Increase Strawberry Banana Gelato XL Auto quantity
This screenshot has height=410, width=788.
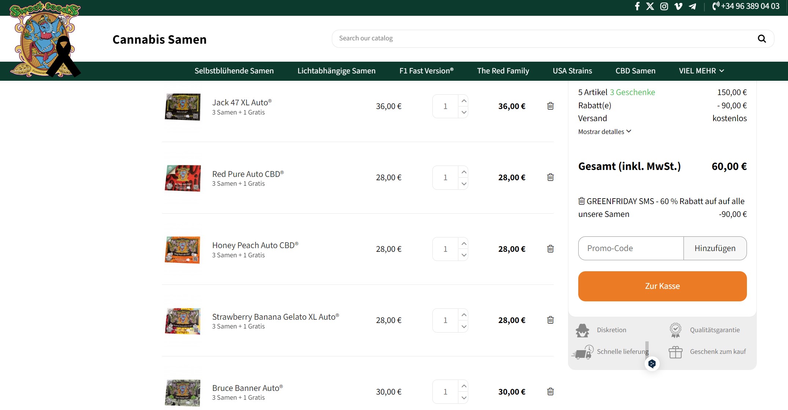[464, 315]
